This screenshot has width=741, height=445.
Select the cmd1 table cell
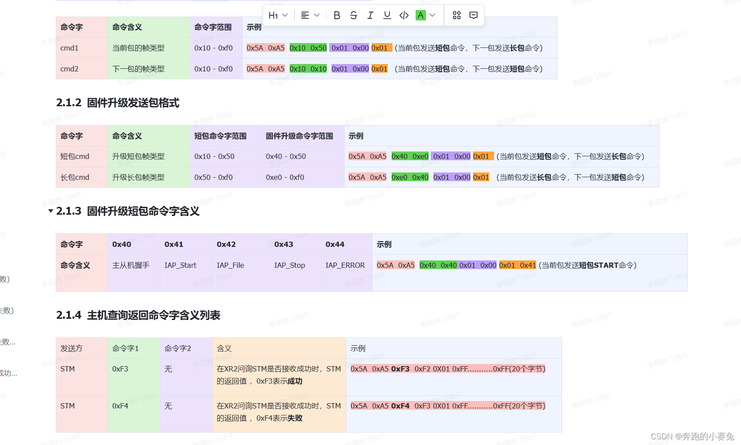coord(82,48)
